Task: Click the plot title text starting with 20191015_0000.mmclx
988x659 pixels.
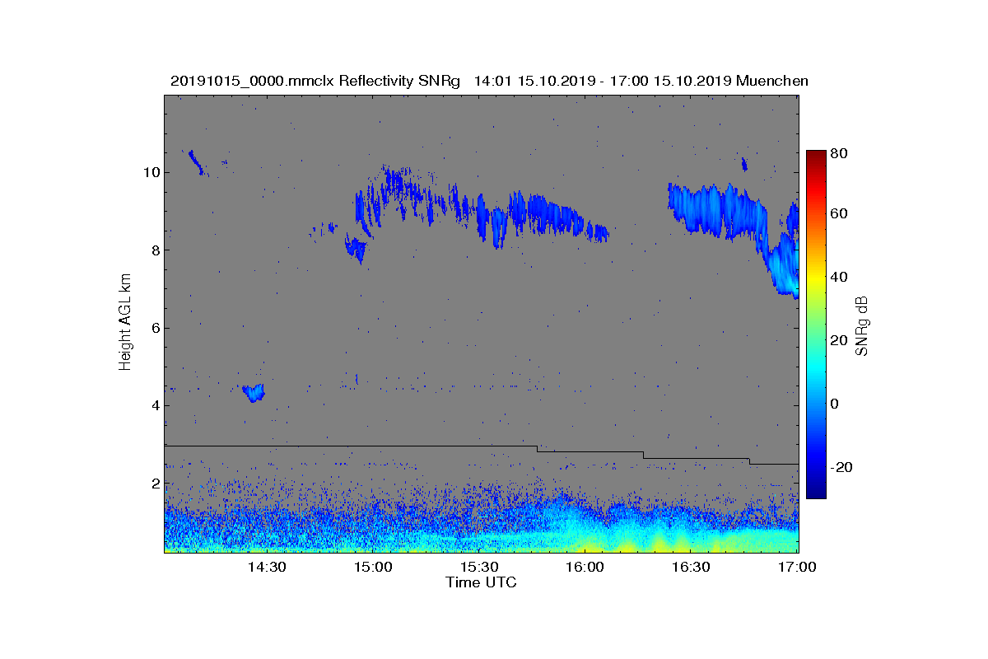Action: pyautogui.click(x=489, y=81)
